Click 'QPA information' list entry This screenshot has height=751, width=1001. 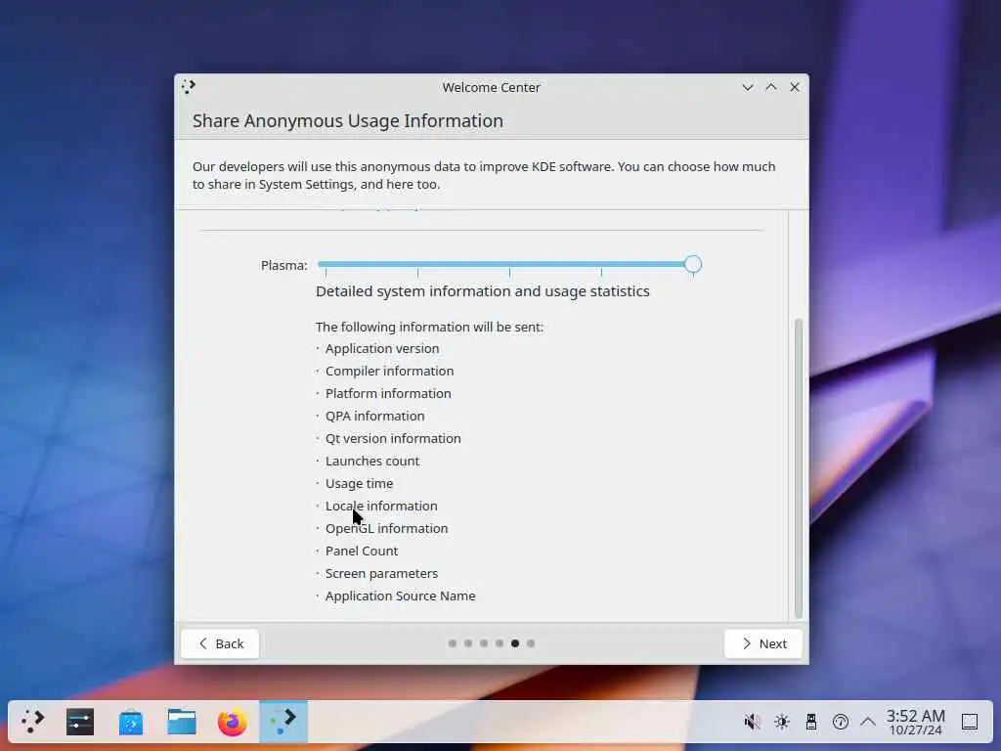click(x=374, y=416)
